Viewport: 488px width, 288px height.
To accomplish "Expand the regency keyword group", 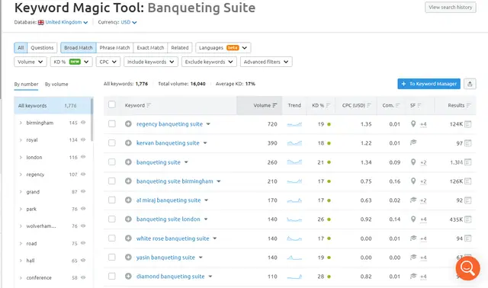I will [21, 174].
